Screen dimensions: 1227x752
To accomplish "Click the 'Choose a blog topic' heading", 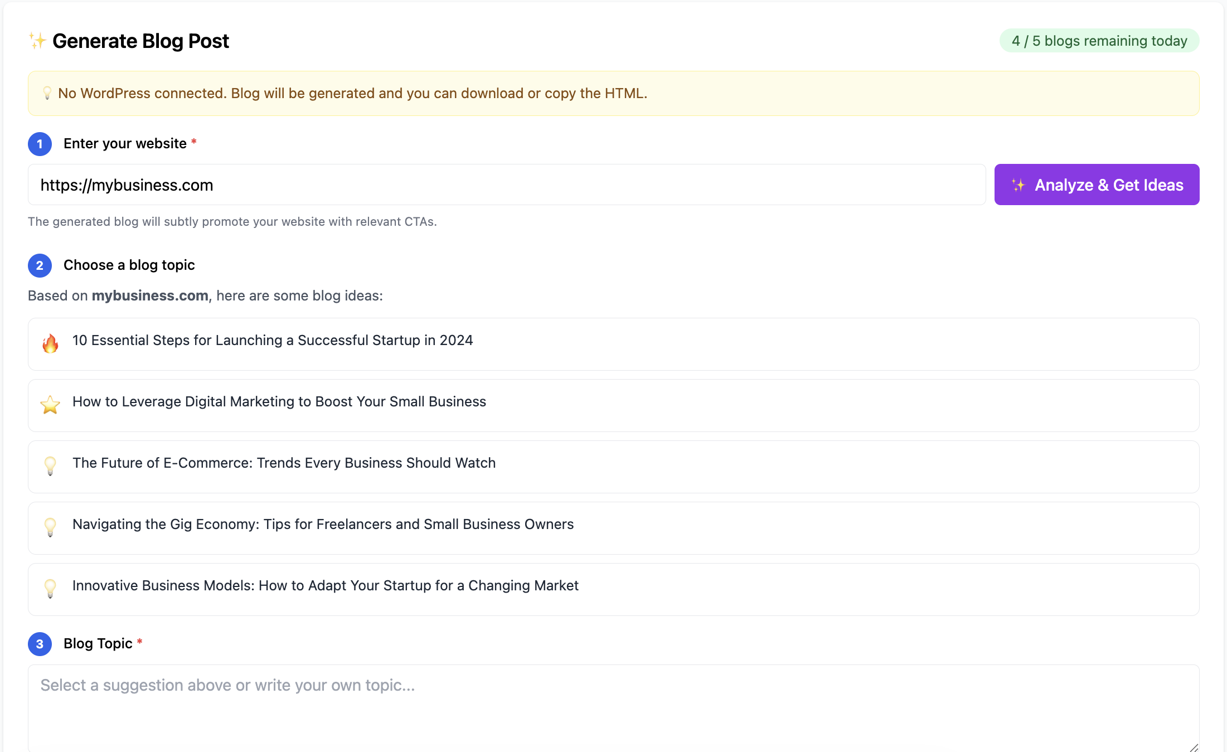I will click(129, 265).
